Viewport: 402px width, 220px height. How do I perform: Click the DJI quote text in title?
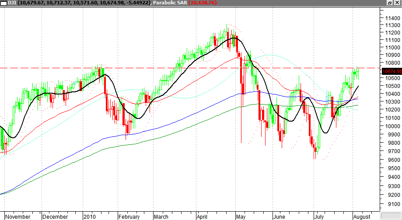80,3
